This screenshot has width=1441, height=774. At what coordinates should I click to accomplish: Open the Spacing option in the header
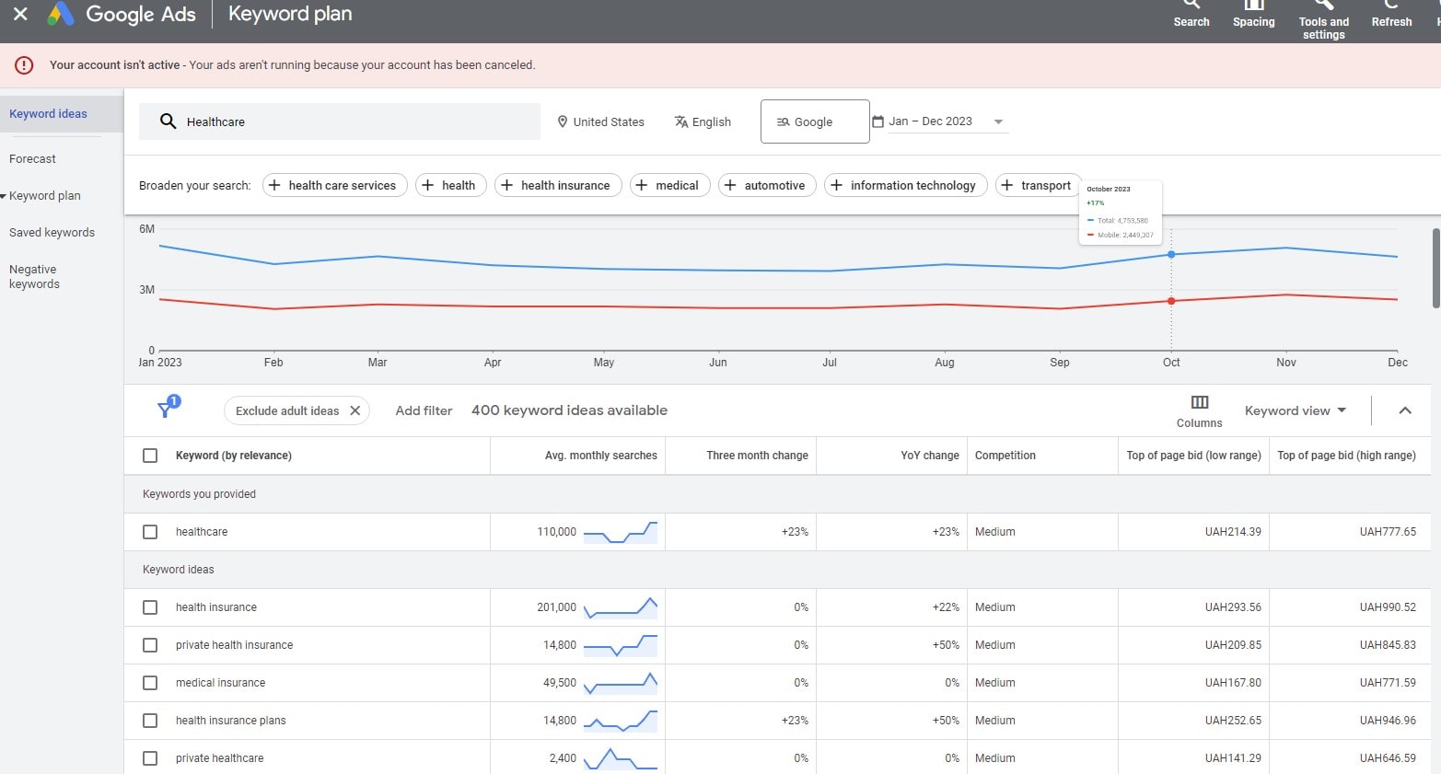1253,14
